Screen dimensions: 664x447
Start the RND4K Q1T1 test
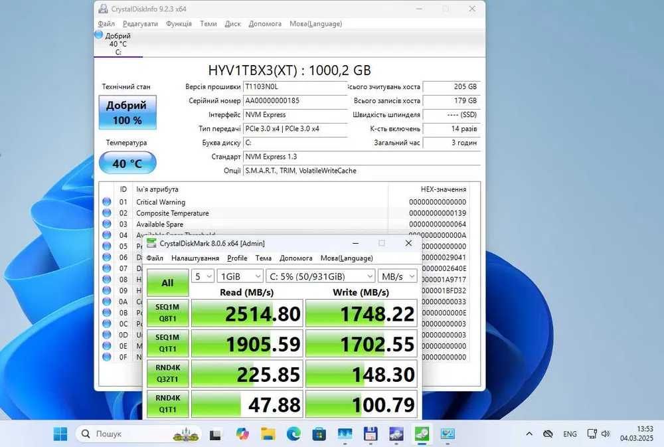point(168,404)
